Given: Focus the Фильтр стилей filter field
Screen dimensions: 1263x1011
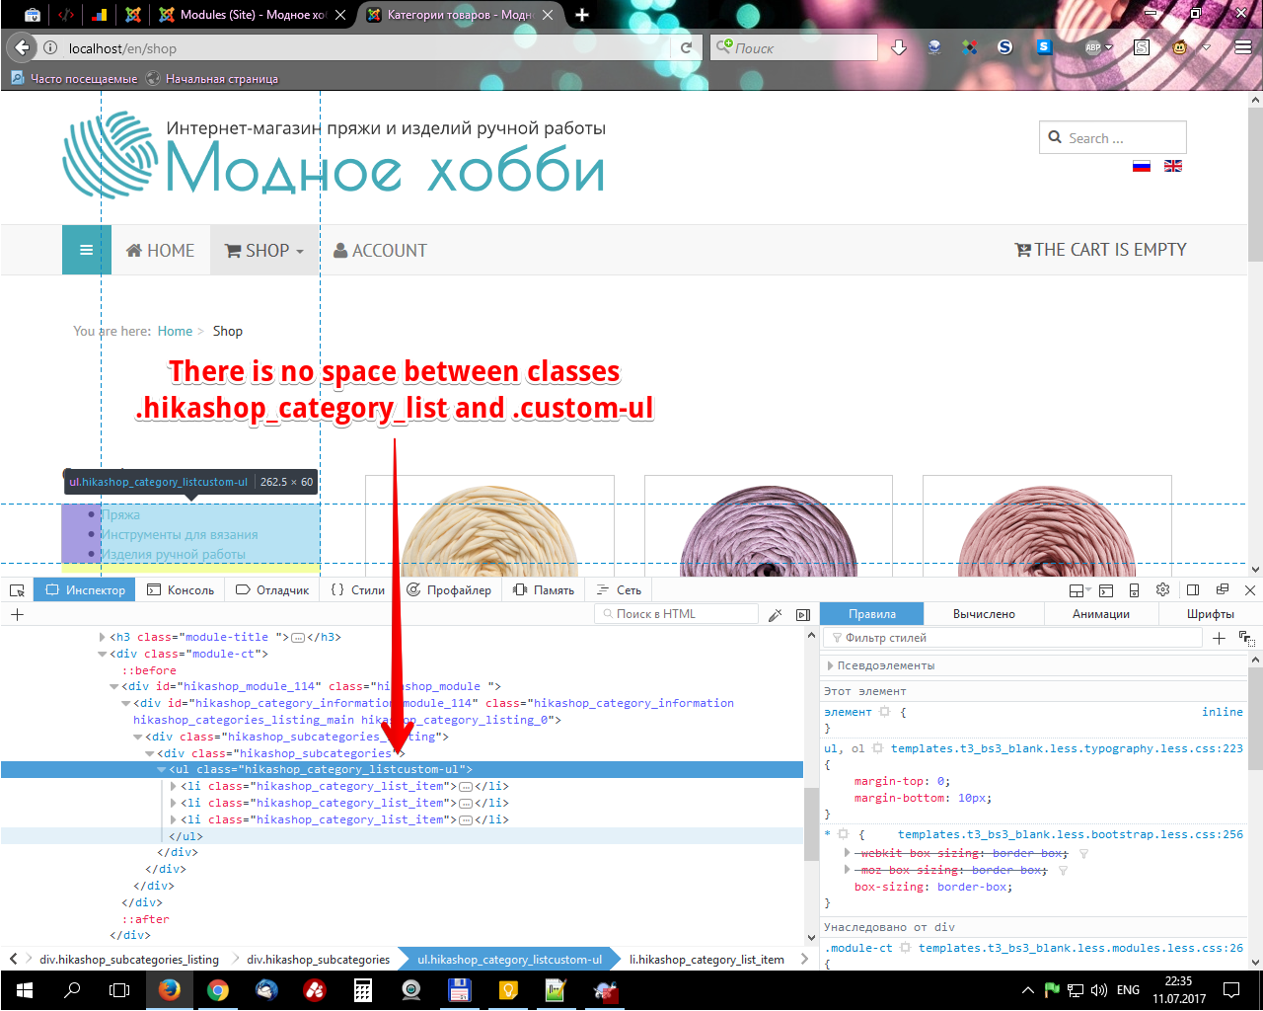Looking at the screenshot, I should 1014,638.
